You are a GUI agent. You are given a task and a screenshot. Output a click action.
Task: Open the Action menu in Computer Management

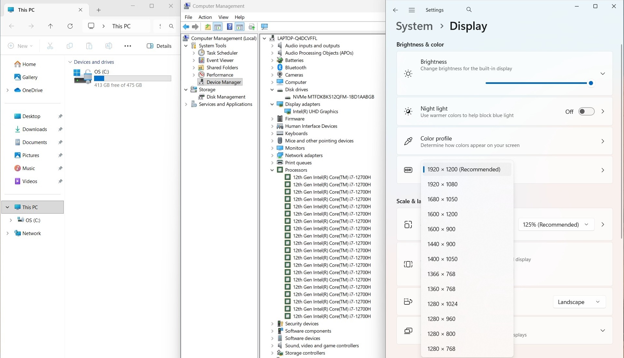coord(205,17)
